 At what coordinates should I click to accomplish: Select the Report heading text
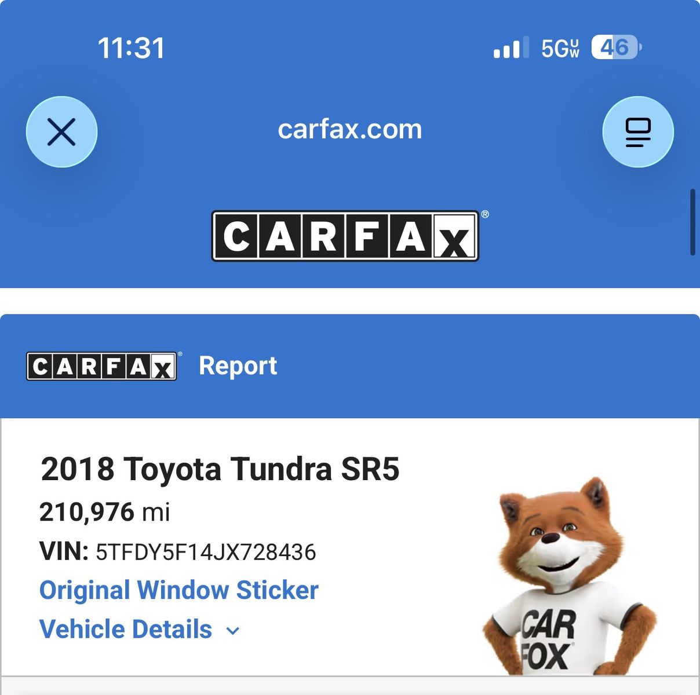click(238, 366)
